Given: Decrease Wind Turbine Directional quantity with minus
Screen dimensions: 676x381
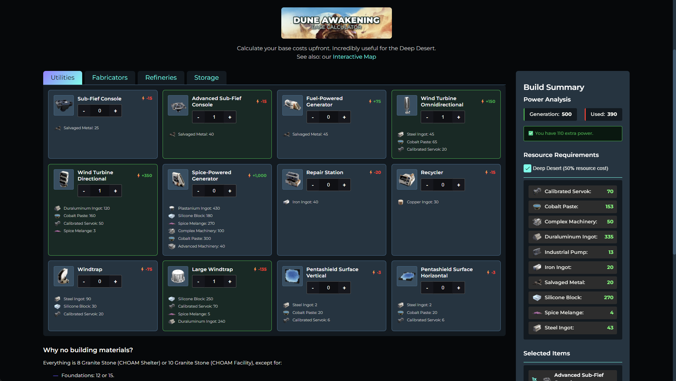Looking at the screenshot, I should [84, 191].
